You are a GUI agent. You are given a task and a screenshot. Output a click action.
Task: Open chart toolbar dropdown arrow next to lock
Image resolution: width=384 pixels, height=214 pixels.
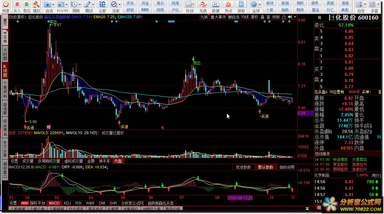click(295, 17)
